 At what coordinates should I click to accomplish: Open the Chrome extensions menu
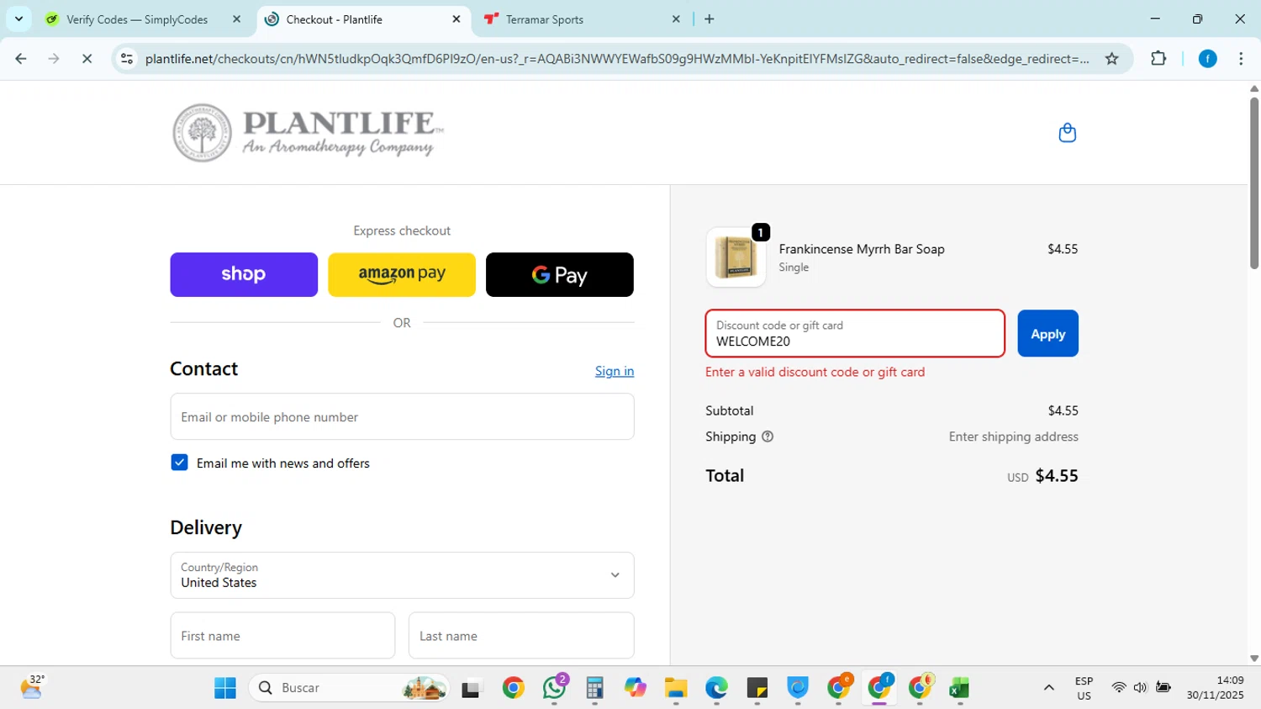click(1158, 59)
